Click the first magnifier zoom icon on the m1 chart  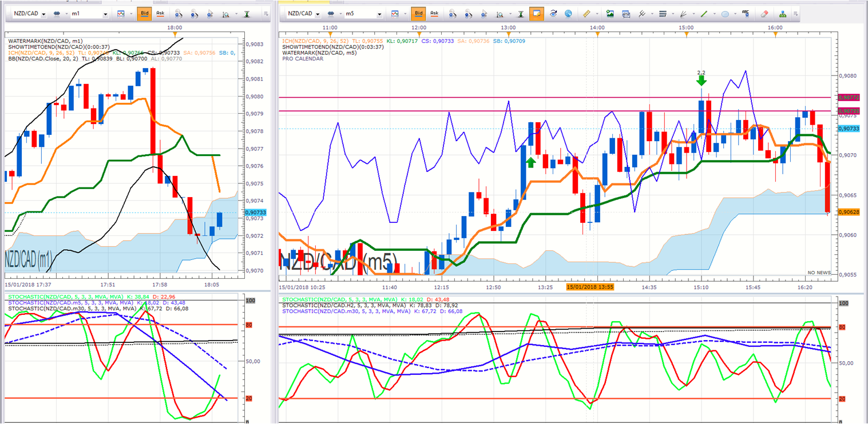pyautogui.click(x=179, y=13)
